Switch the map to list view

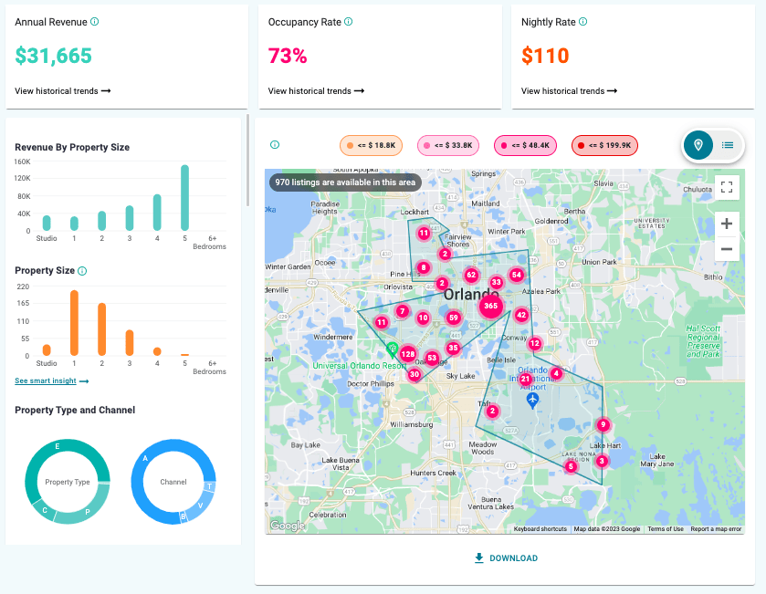727,144
